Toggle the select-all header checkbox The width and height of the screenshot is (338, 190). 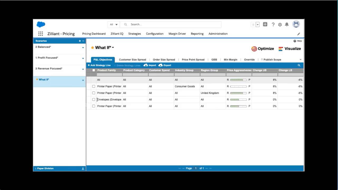pos(93,70)
